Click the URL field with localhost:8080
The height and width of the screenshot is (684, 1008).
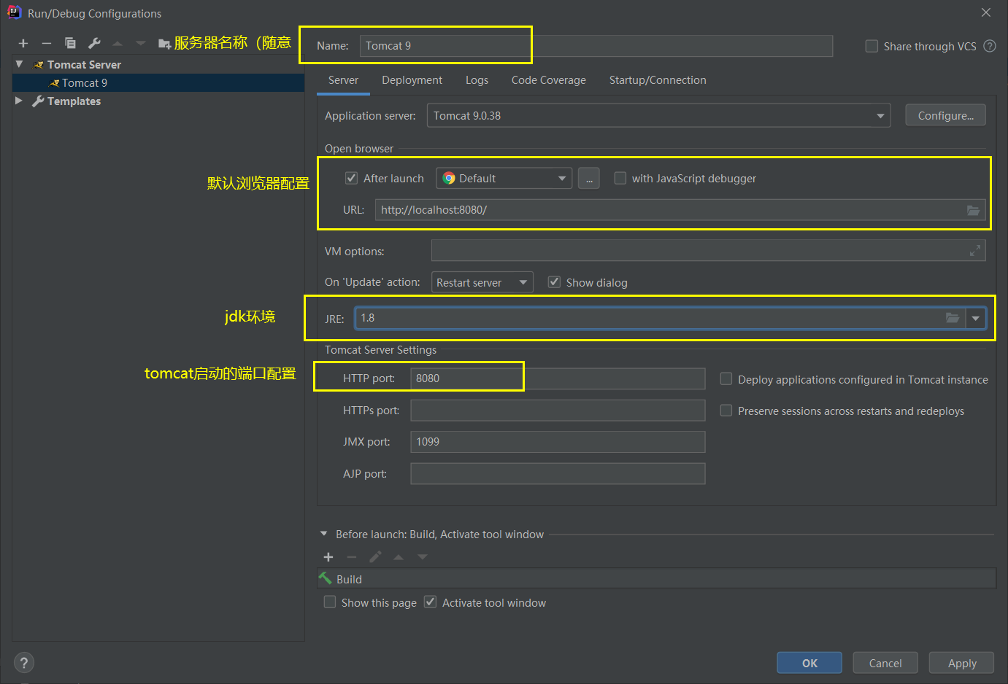680,210
